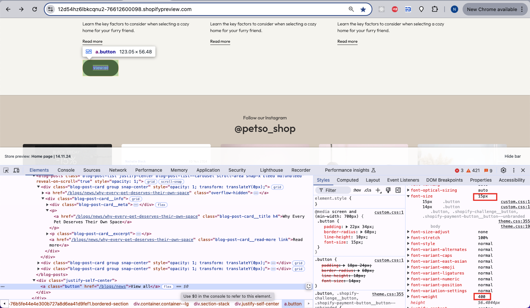Open the Computed tab
The image size is (530, 308).
pos(347,180)
